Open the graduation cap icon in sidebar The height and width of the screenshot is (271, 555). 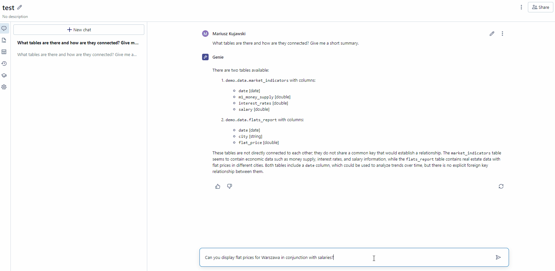pos(4,75)
